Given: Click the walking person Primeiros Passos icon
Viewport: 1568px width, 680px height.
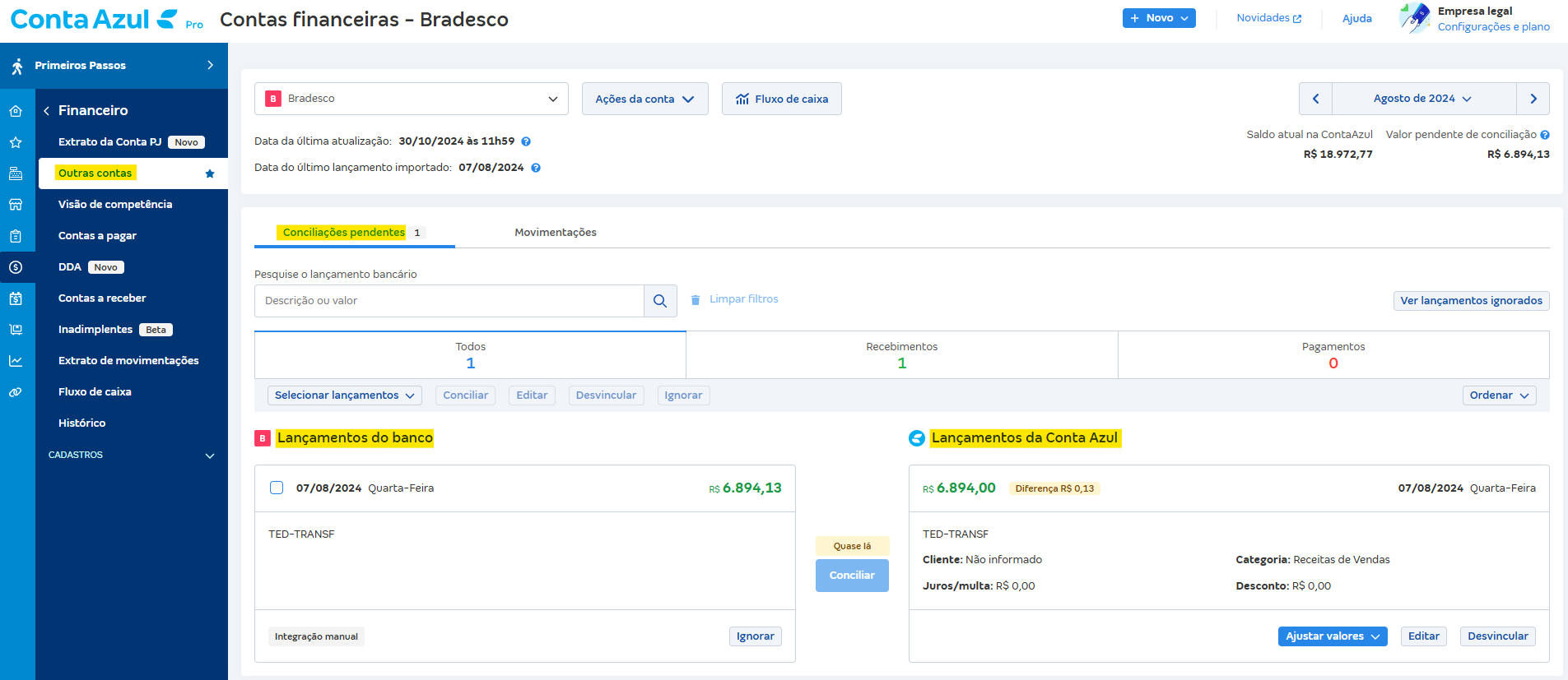Looking at the screenshot, I should [17, 66].
